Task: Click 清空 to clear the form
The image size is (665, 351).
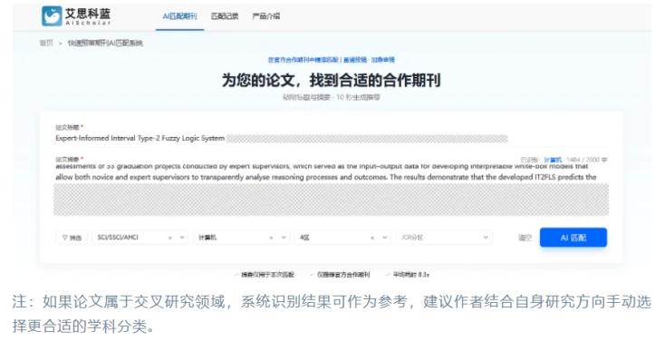Action: coord(525,238)
